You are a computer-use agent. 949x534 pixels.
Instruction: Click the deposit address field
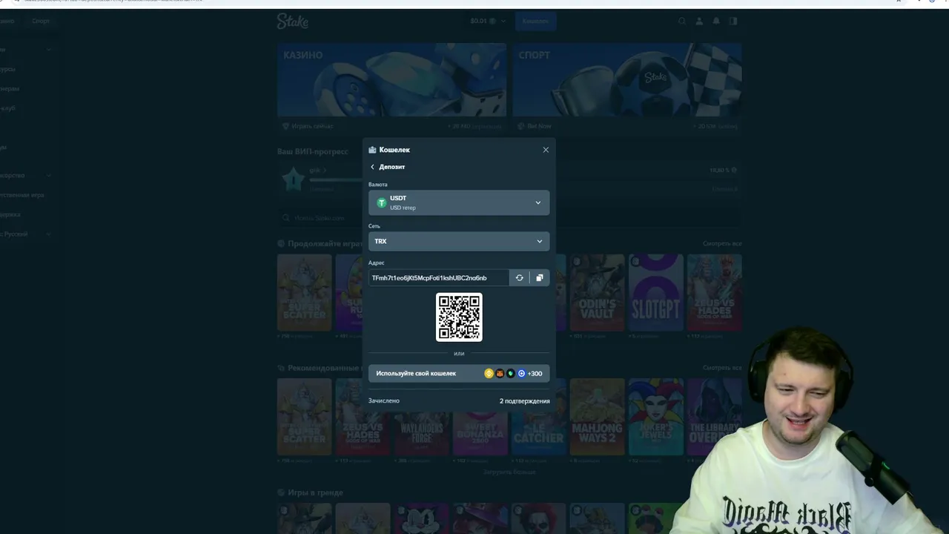[438, 278]
